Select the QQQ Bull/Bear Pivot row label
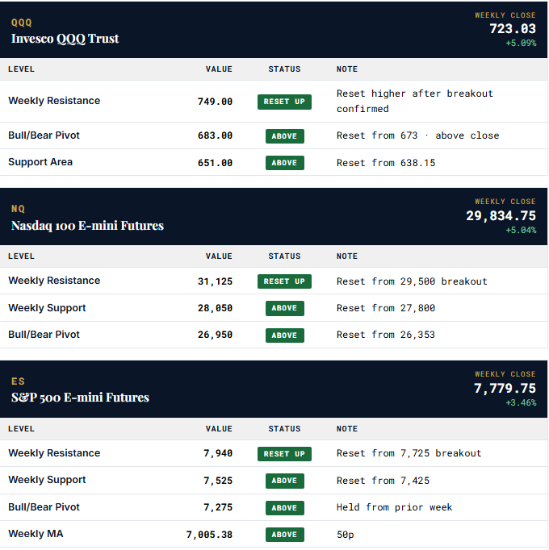 click(x=44, y=135)
